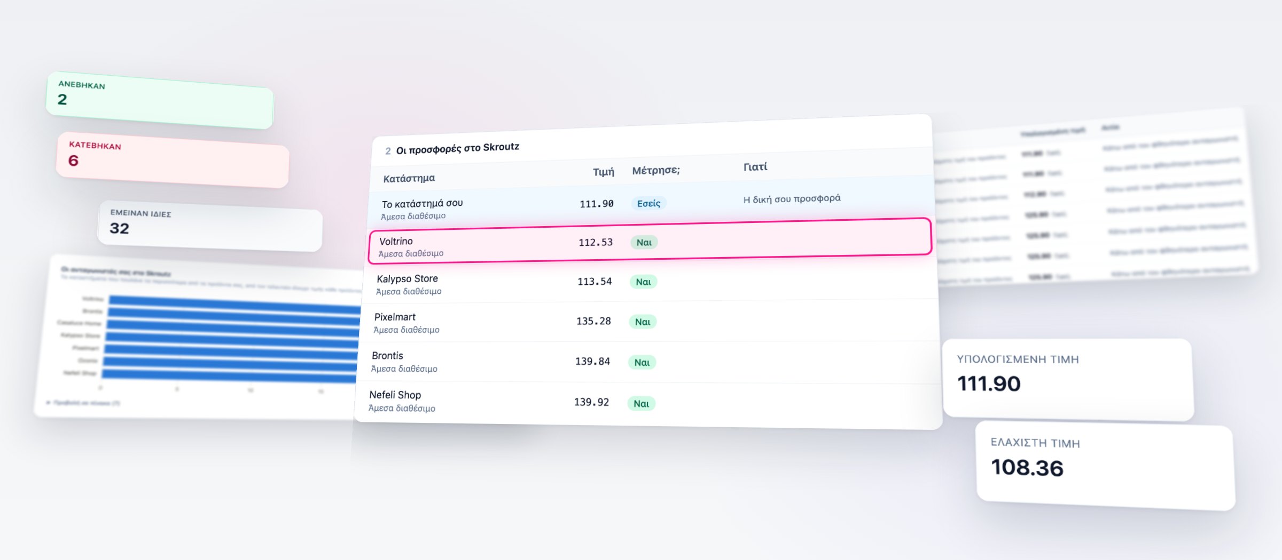This screenshot has height=560, width=1282.
Task: Click 'Άμεσα διαθέσιμο' under Brontis
Action: [404, 369]
